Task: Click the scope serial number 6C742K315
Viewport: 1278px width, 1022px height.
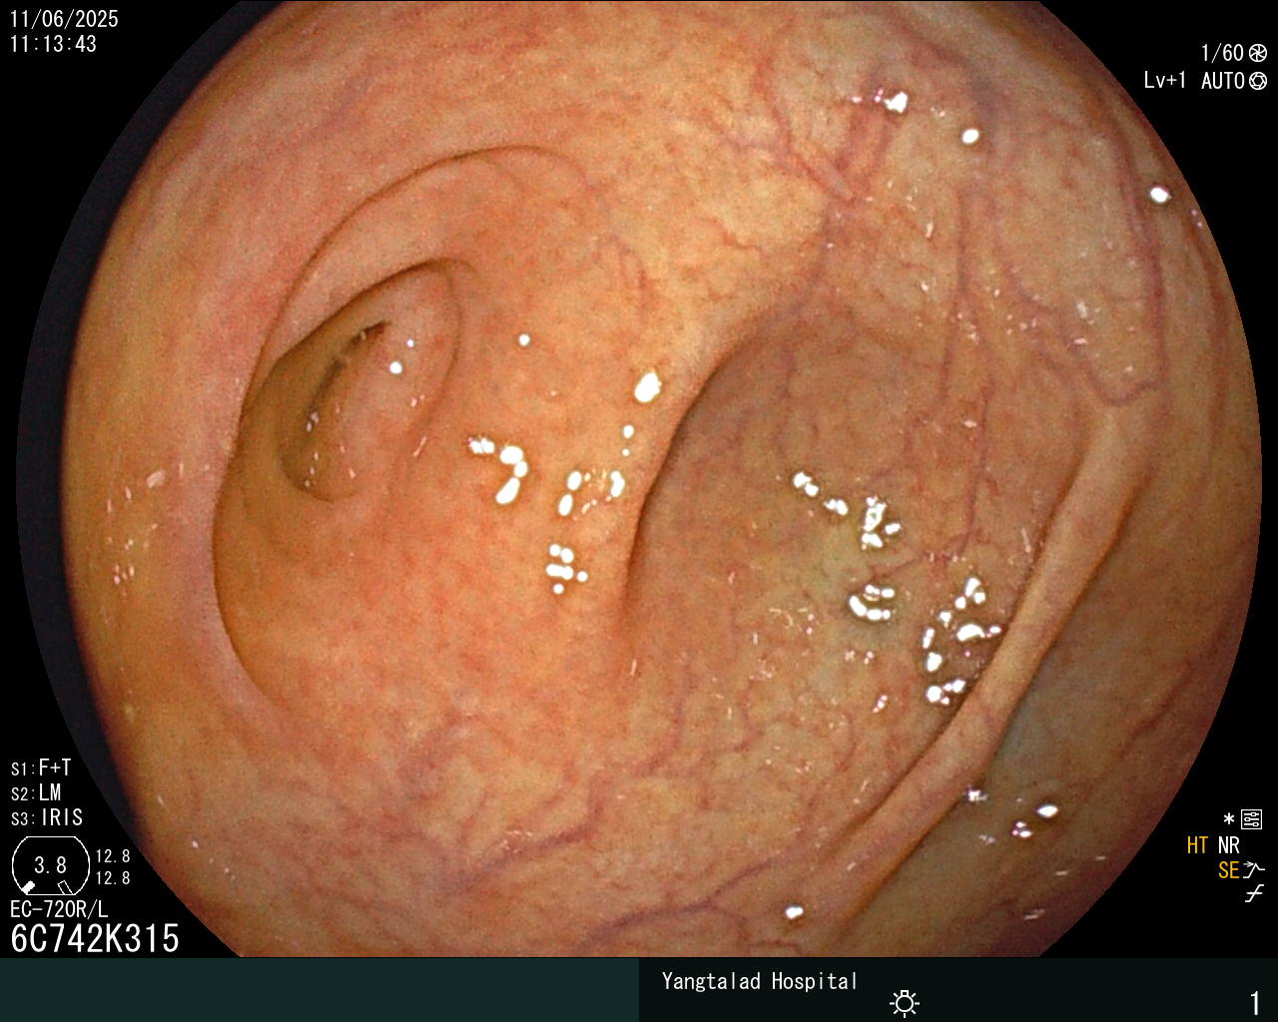Action: click(95, 938)
